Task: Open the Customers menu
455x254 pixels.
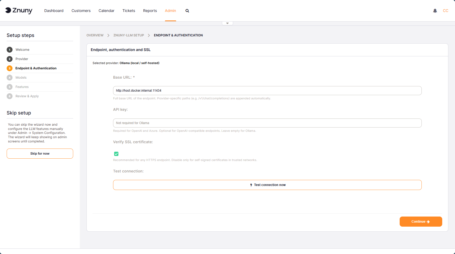Action: click(81, 11)
